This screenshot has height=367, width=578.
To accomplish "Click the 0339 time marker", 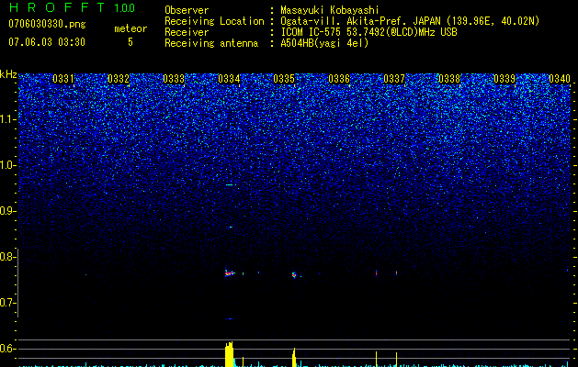I will 504,79.
